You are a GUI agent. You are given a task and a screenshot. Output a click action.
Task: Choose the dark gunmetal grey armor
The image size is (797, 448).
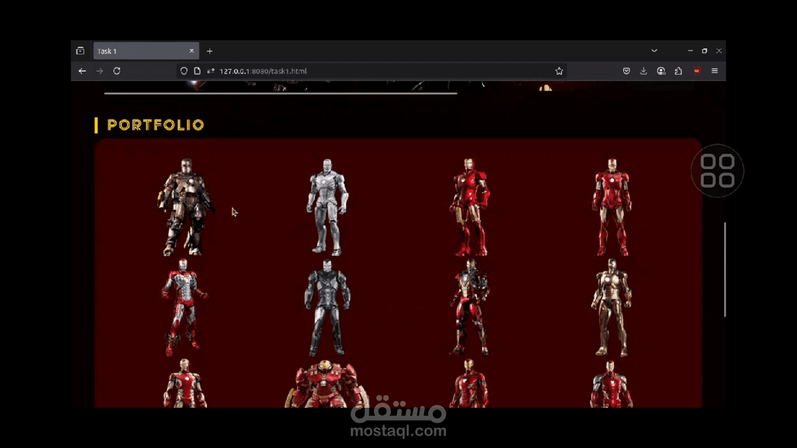pyautogui.click(x=327, y=307)
